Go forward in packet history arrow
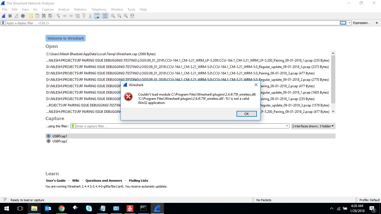The width and height of the screenshot is (381, 214). [x=71, y=16]
